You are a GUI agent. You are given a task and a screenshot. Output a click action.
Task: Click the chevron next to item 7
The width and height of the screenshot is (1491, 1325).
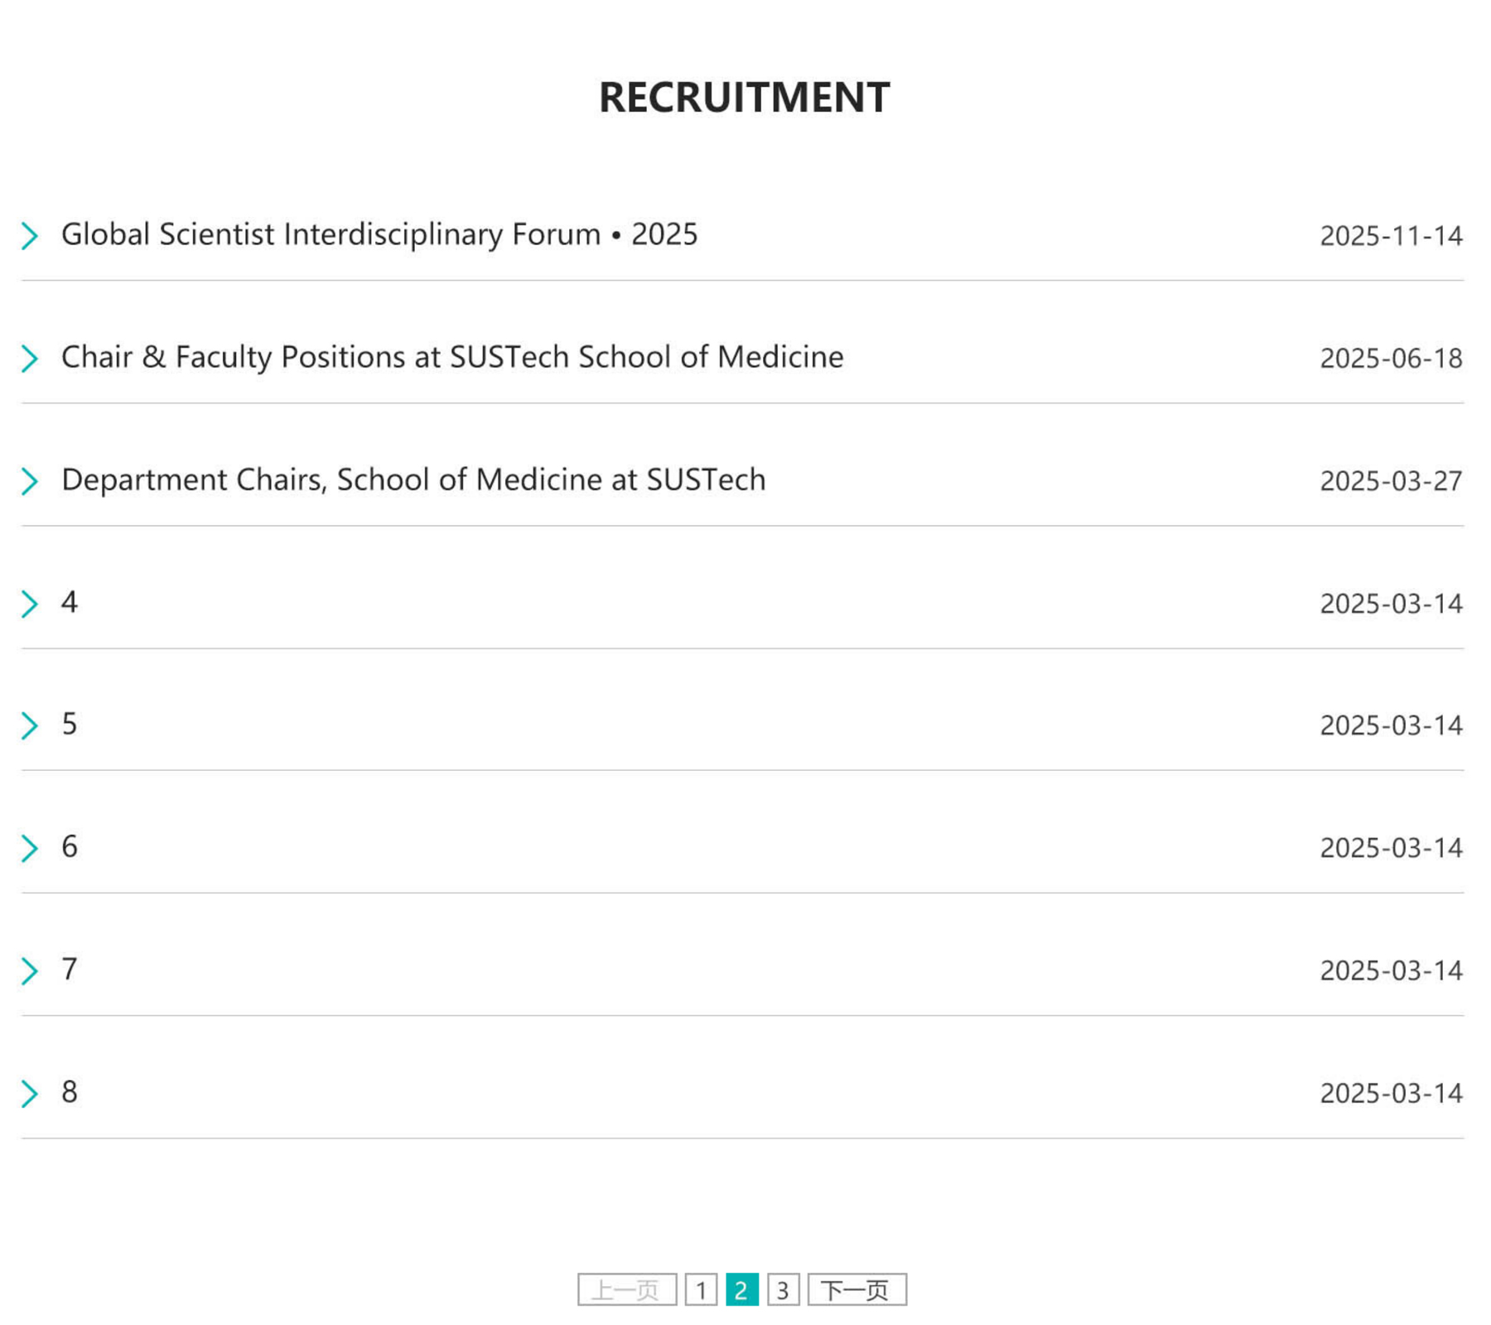[30, 971]
